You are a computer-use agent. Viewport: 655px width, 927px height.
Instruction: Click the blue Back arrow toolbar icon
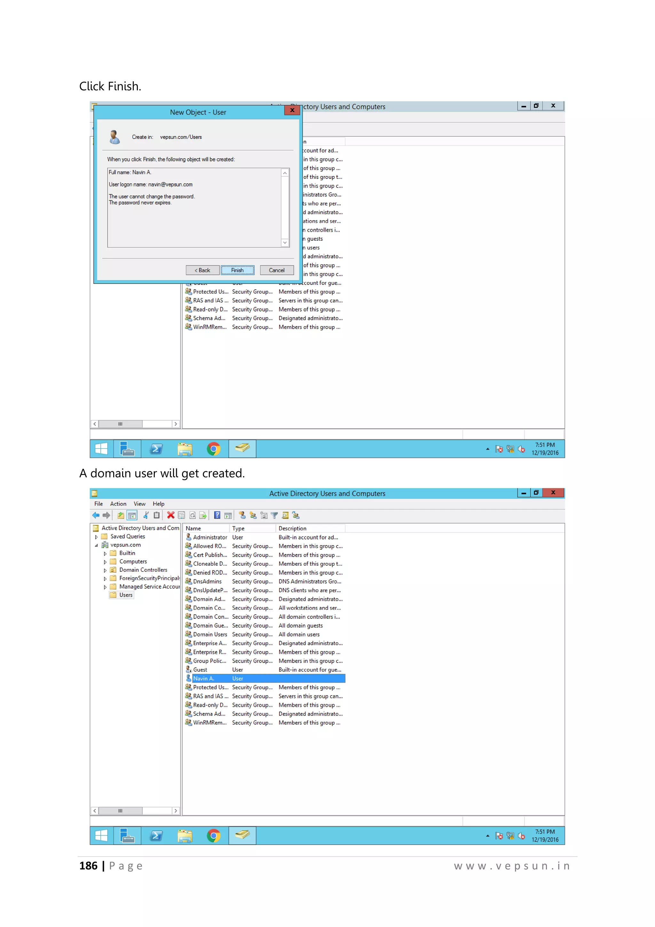click(96, 515)
